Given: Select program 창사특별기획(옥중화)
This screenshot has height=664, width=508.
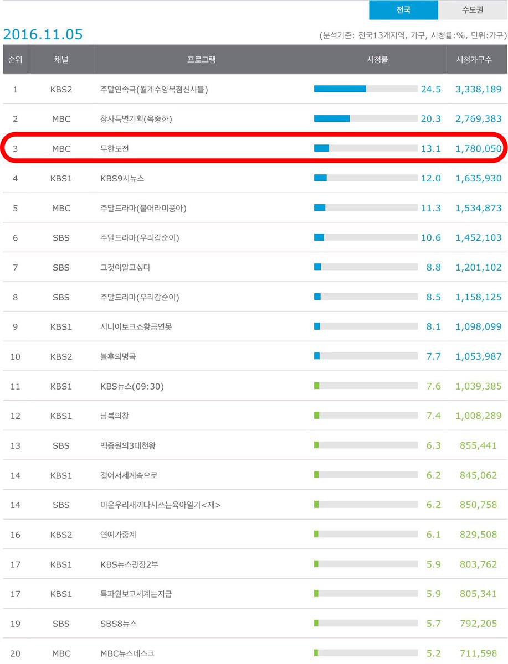Looking at the screenshot, I should (136, 119).
